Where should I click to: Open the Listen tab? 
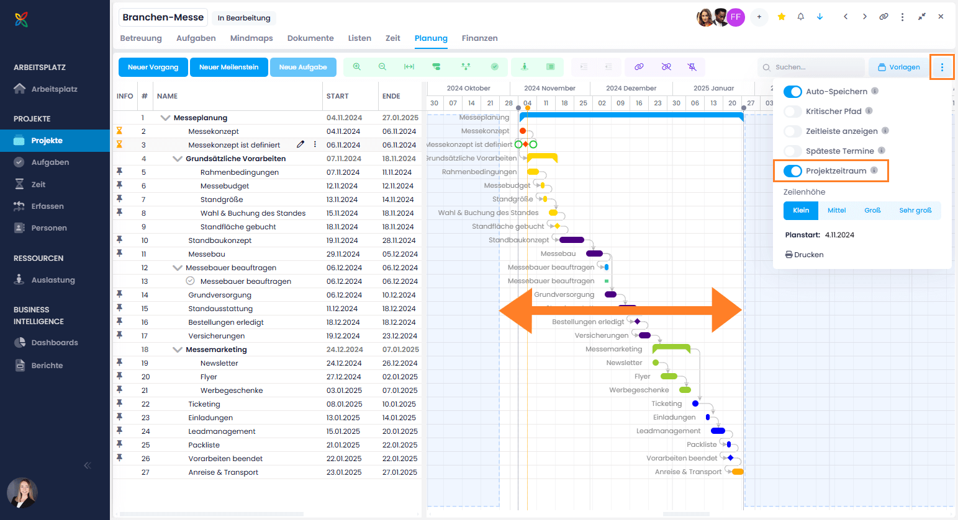pos(359,38)
